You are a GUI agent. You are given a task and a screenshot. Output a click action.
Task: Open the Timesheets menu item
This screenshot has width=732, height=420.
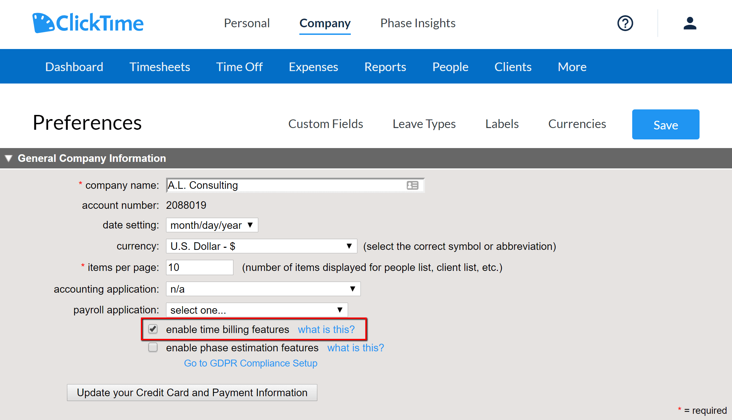click(x=160, y=67)
